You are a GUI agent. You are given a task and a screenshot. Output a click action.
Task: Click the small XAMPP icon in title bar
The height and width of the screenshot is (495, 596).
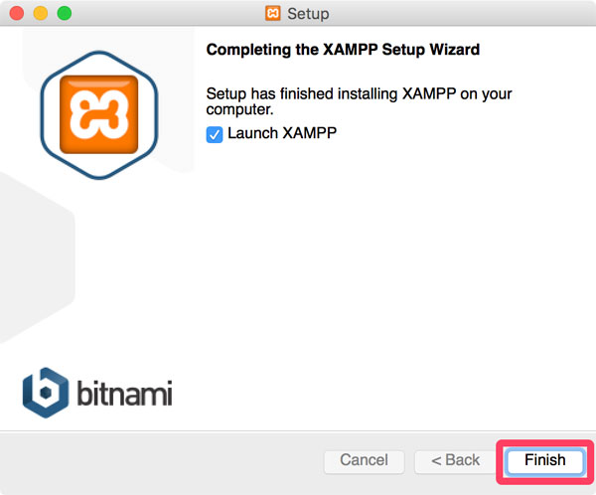coord(273,13)
